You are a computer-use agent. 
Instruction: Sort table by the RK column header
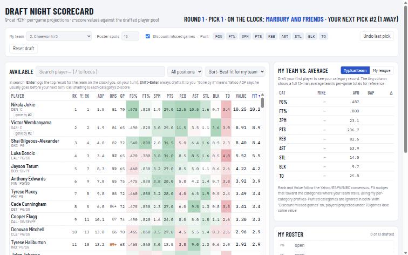pyautogui.click(x=74, y=96)
